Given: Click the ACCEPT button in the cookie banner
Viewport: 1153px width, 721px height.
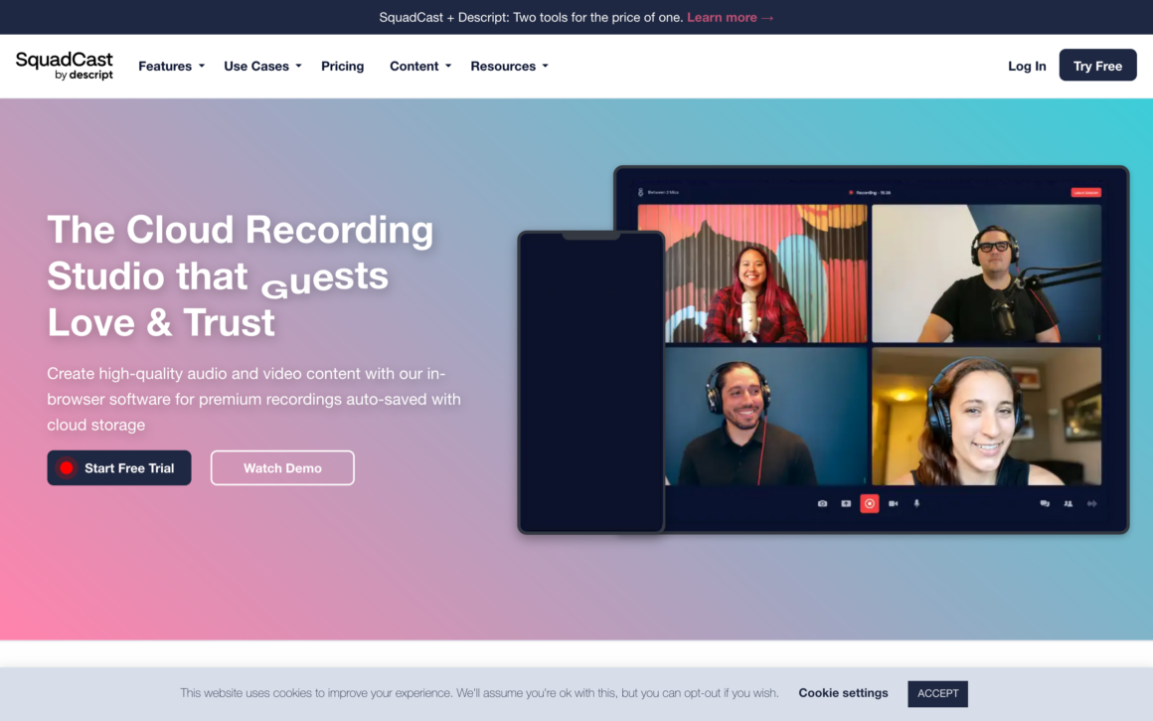Looking at the screenshot, I should (936, 693).
